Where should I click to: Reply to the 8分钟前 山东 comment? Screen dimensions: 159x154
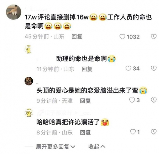tap(85, 132)
